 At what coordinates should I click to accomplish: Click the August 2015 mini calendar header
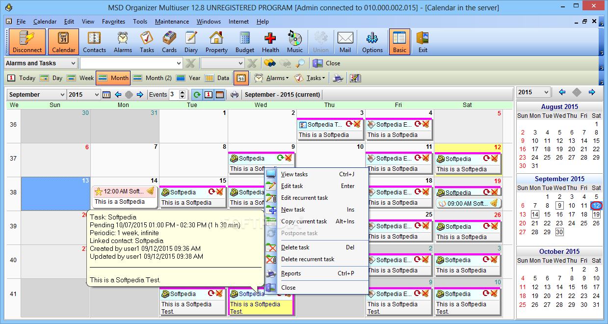click(559, 107)
